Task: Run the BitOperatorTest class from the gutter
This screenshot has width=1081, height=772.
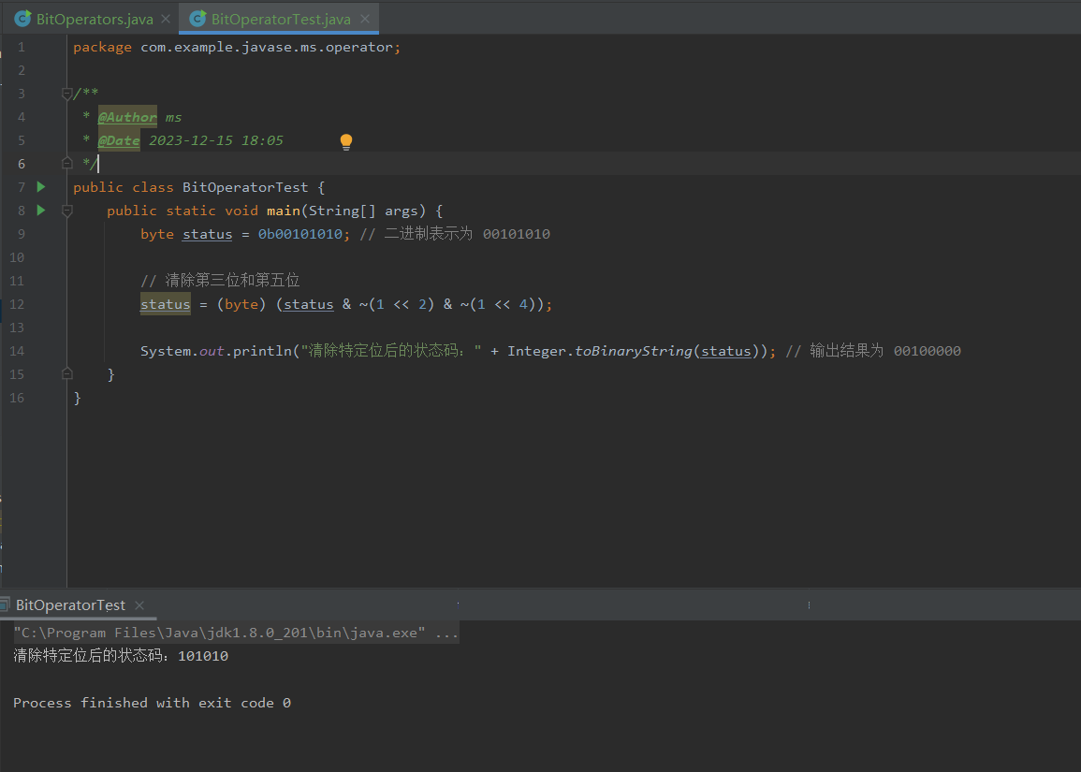Action: [41, 187]
